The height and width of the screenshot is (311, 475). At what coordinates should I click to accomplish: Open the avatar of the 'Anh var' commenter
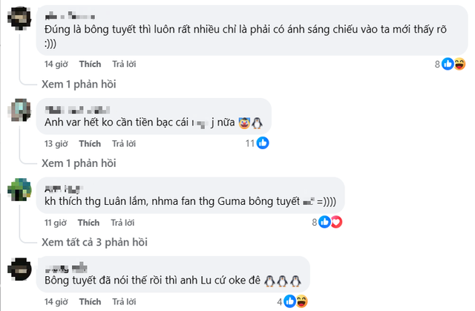(19, 111)
